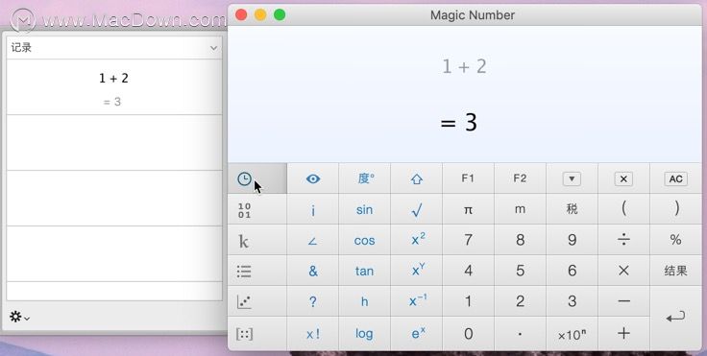Click the cos function key
This screenshot has width=707, height=356.
click(x=365, y=240)
